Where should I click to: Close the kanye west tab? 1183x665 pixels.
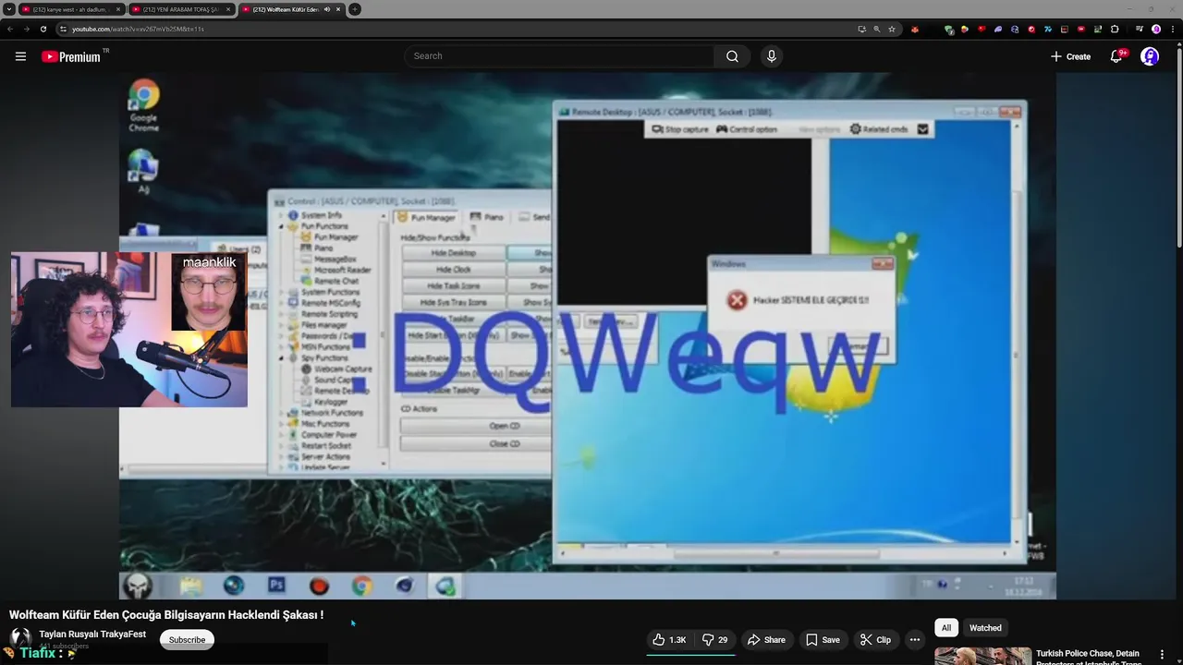tap(118, 9)
